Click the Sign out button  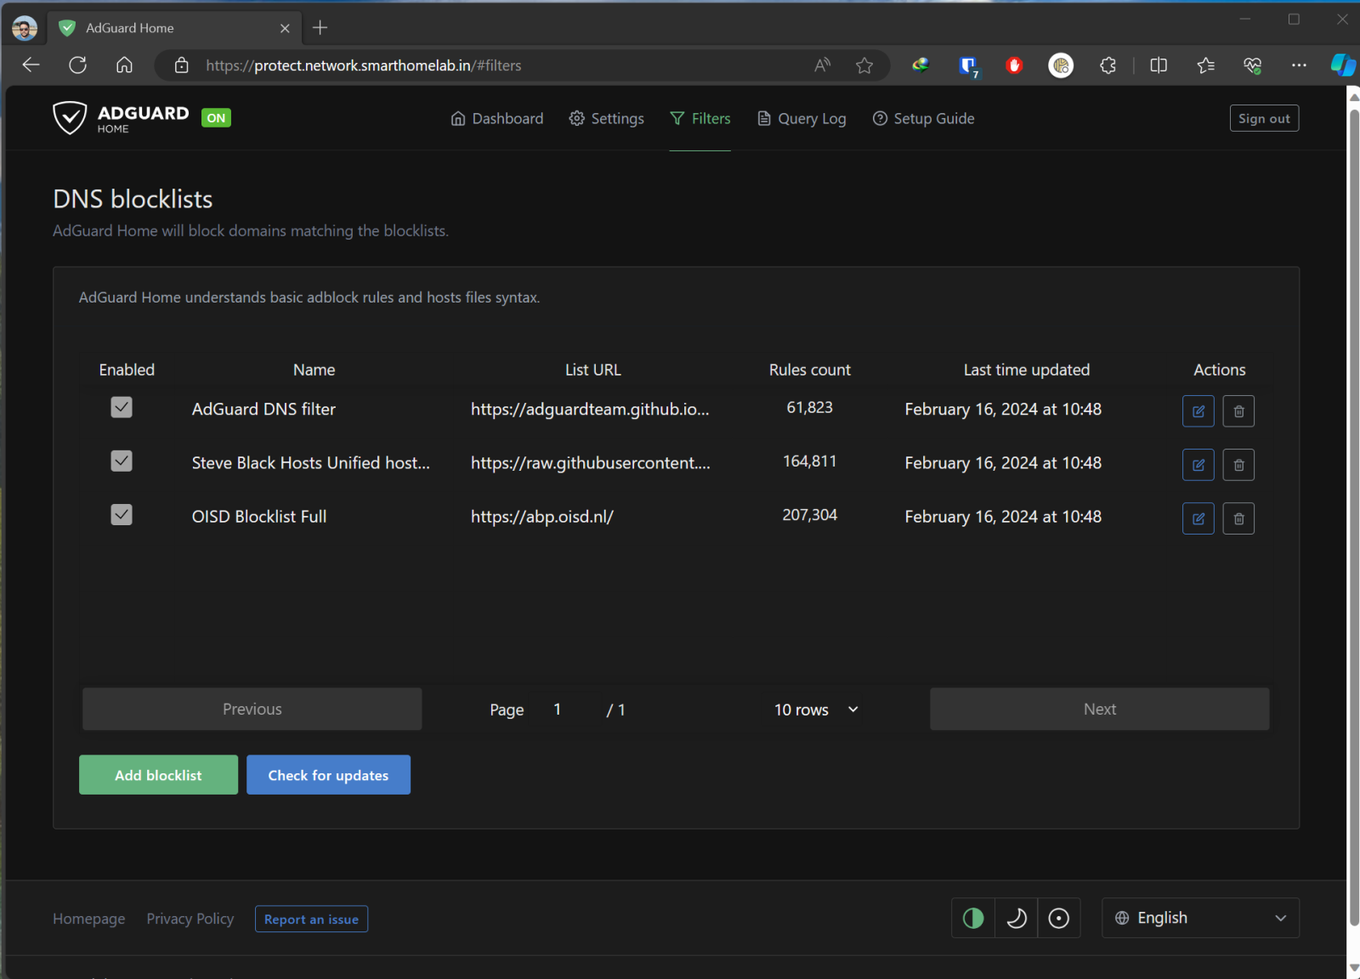[1264, 118]
